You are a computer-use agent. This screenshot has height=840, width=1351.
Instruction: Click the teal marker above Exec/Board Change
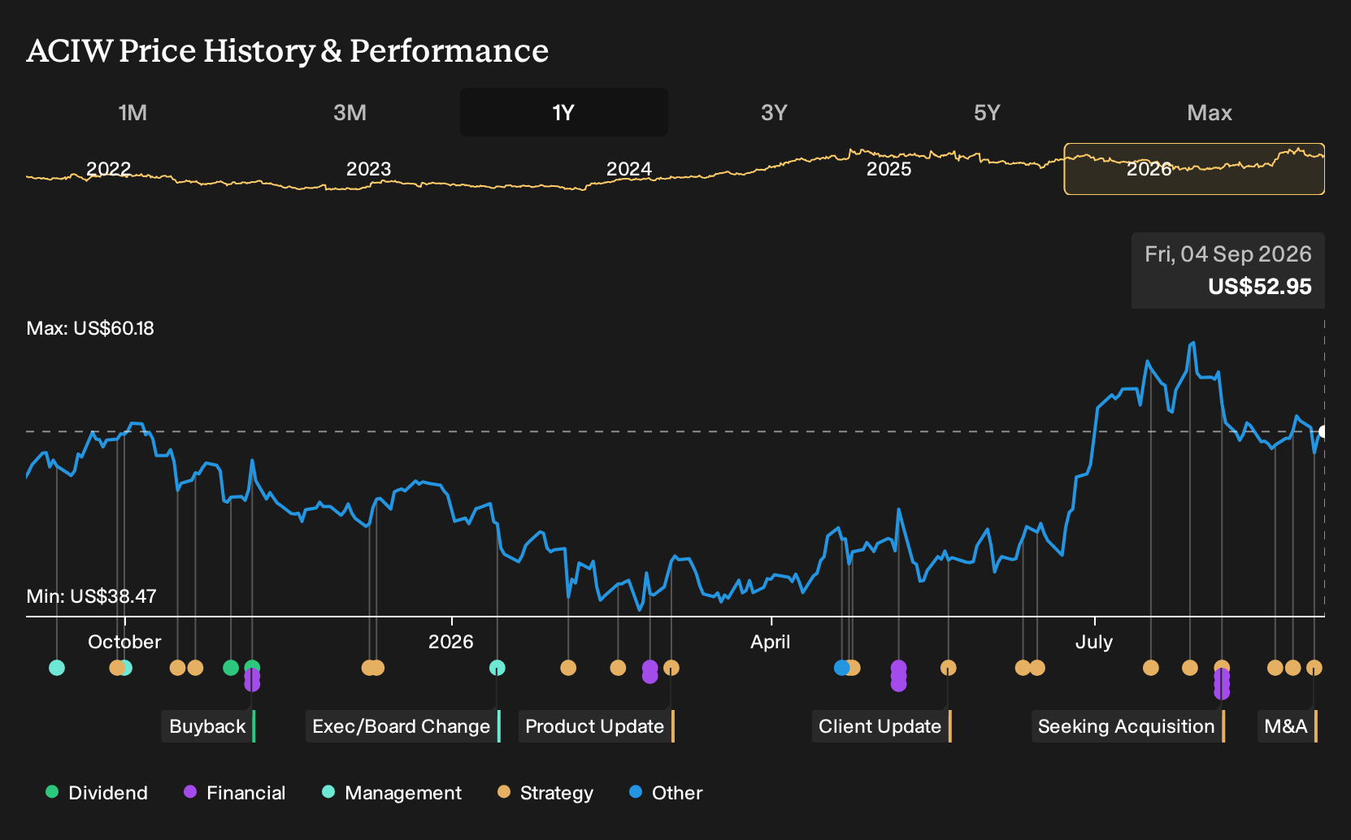click(x=497, y=668)
